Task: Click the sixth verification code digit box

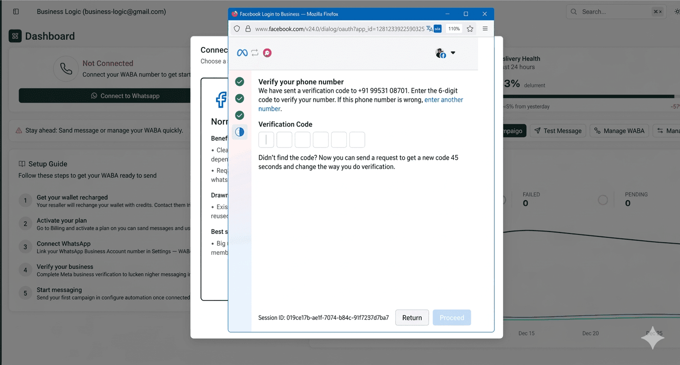Action: tap(357, 140)
